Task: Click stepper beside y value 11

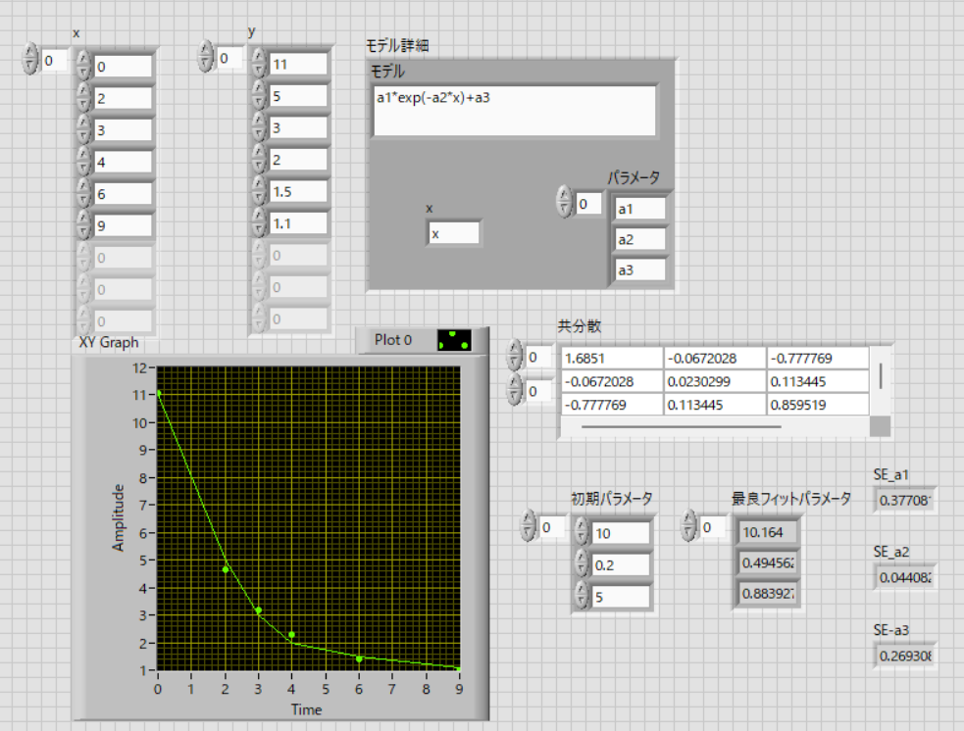Action: (x=259, y=64)
